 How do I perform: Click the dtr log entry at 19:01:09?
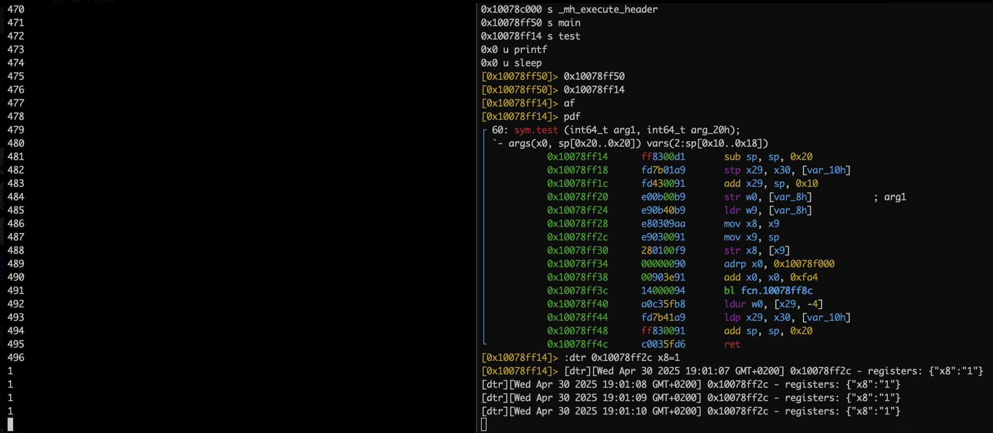[691, 398]
